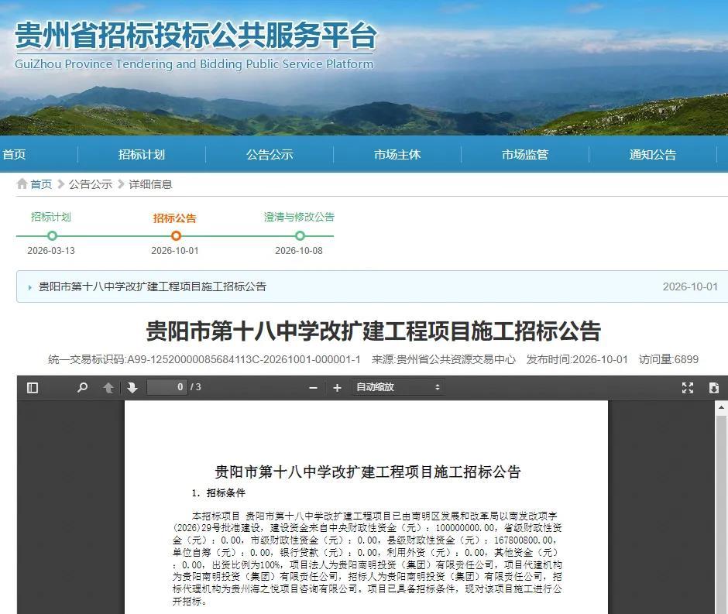The height and width of the screenshot is (614, 728).
Task: Open the 首页 navigation tab
Action: coord(14,155)
